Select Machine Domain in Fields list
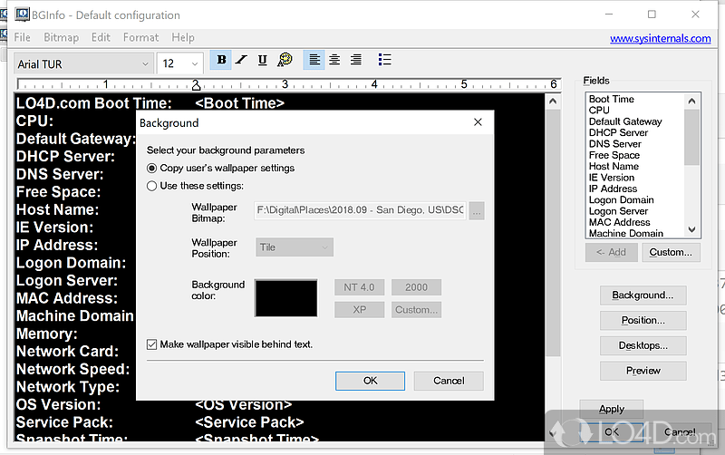The image size is (725, 455). coord(626,234)
